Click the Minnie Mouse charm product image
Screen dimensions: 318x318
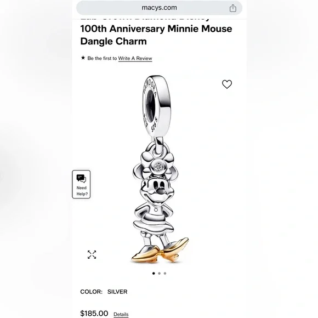[x=159, y=169]
